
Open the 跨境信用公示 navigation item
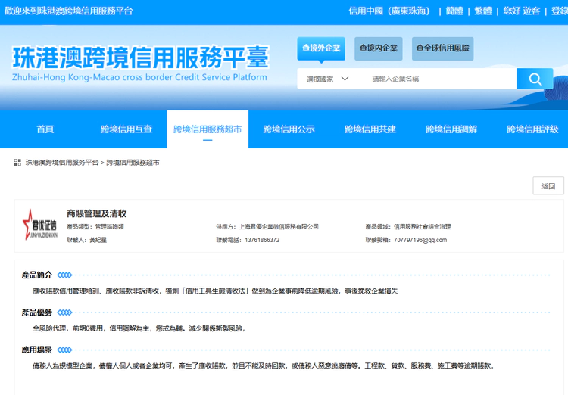click(289, 129)
